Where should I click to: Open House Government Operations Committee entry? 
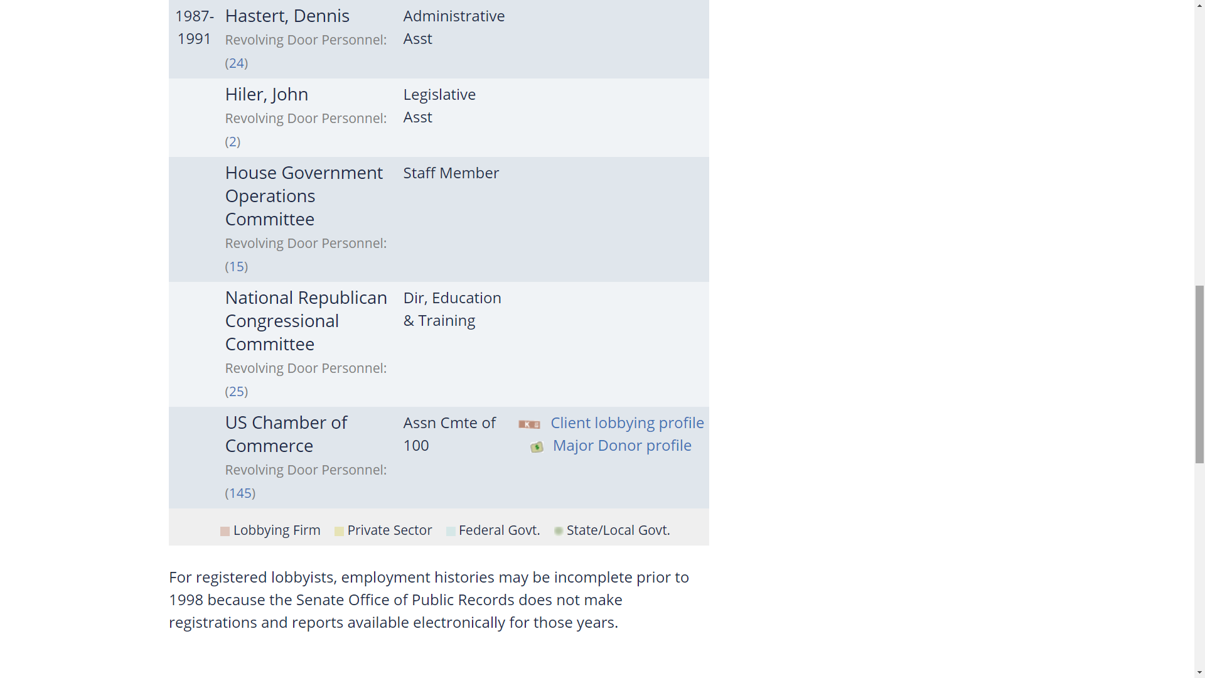304,196
